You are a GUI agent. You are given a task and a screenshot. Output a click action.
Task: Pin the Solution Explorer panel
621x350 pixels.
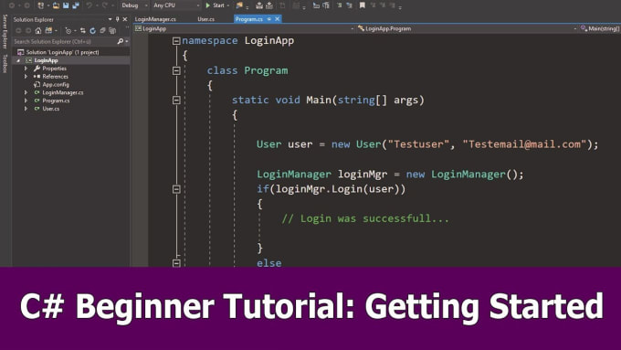click(117, 19)
